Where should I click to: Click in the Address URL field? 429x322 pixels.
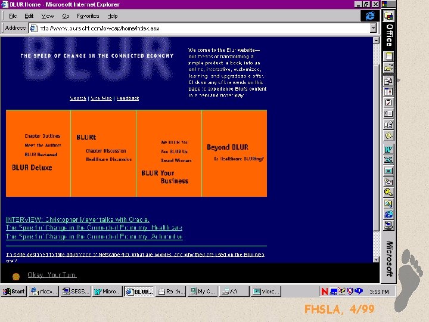click(204, 28)
